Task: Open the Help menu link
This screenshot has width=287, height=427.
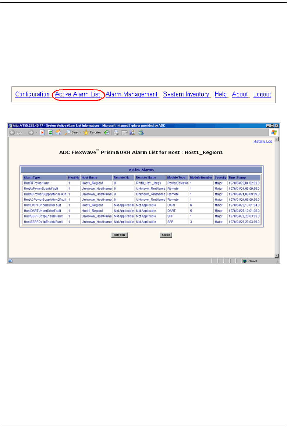Action: pos(220,94)
